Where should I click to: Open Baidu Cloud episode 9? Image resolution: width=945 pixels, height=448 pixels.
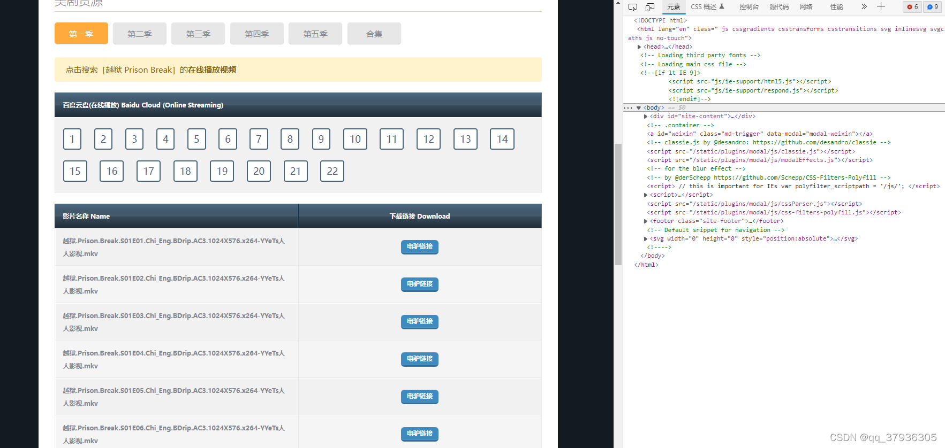(x=321, y=139)
